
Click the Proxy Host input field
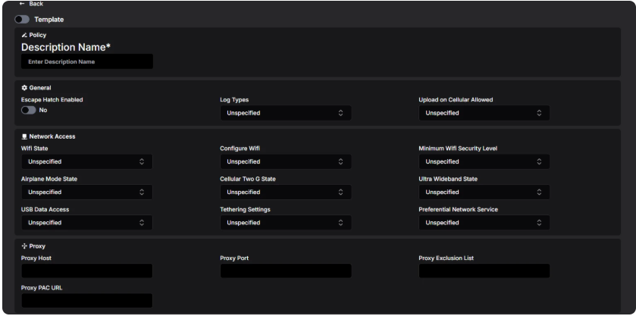click(x=87, y=271)
